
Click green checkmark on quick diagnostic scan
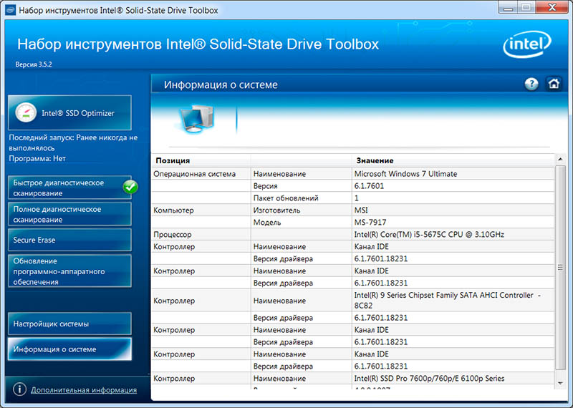[x=130, y=187]
